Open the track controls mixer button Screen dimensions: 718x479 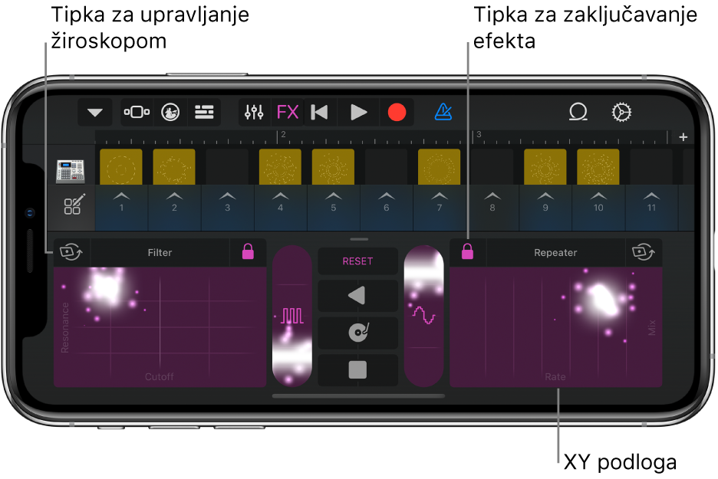254,112
